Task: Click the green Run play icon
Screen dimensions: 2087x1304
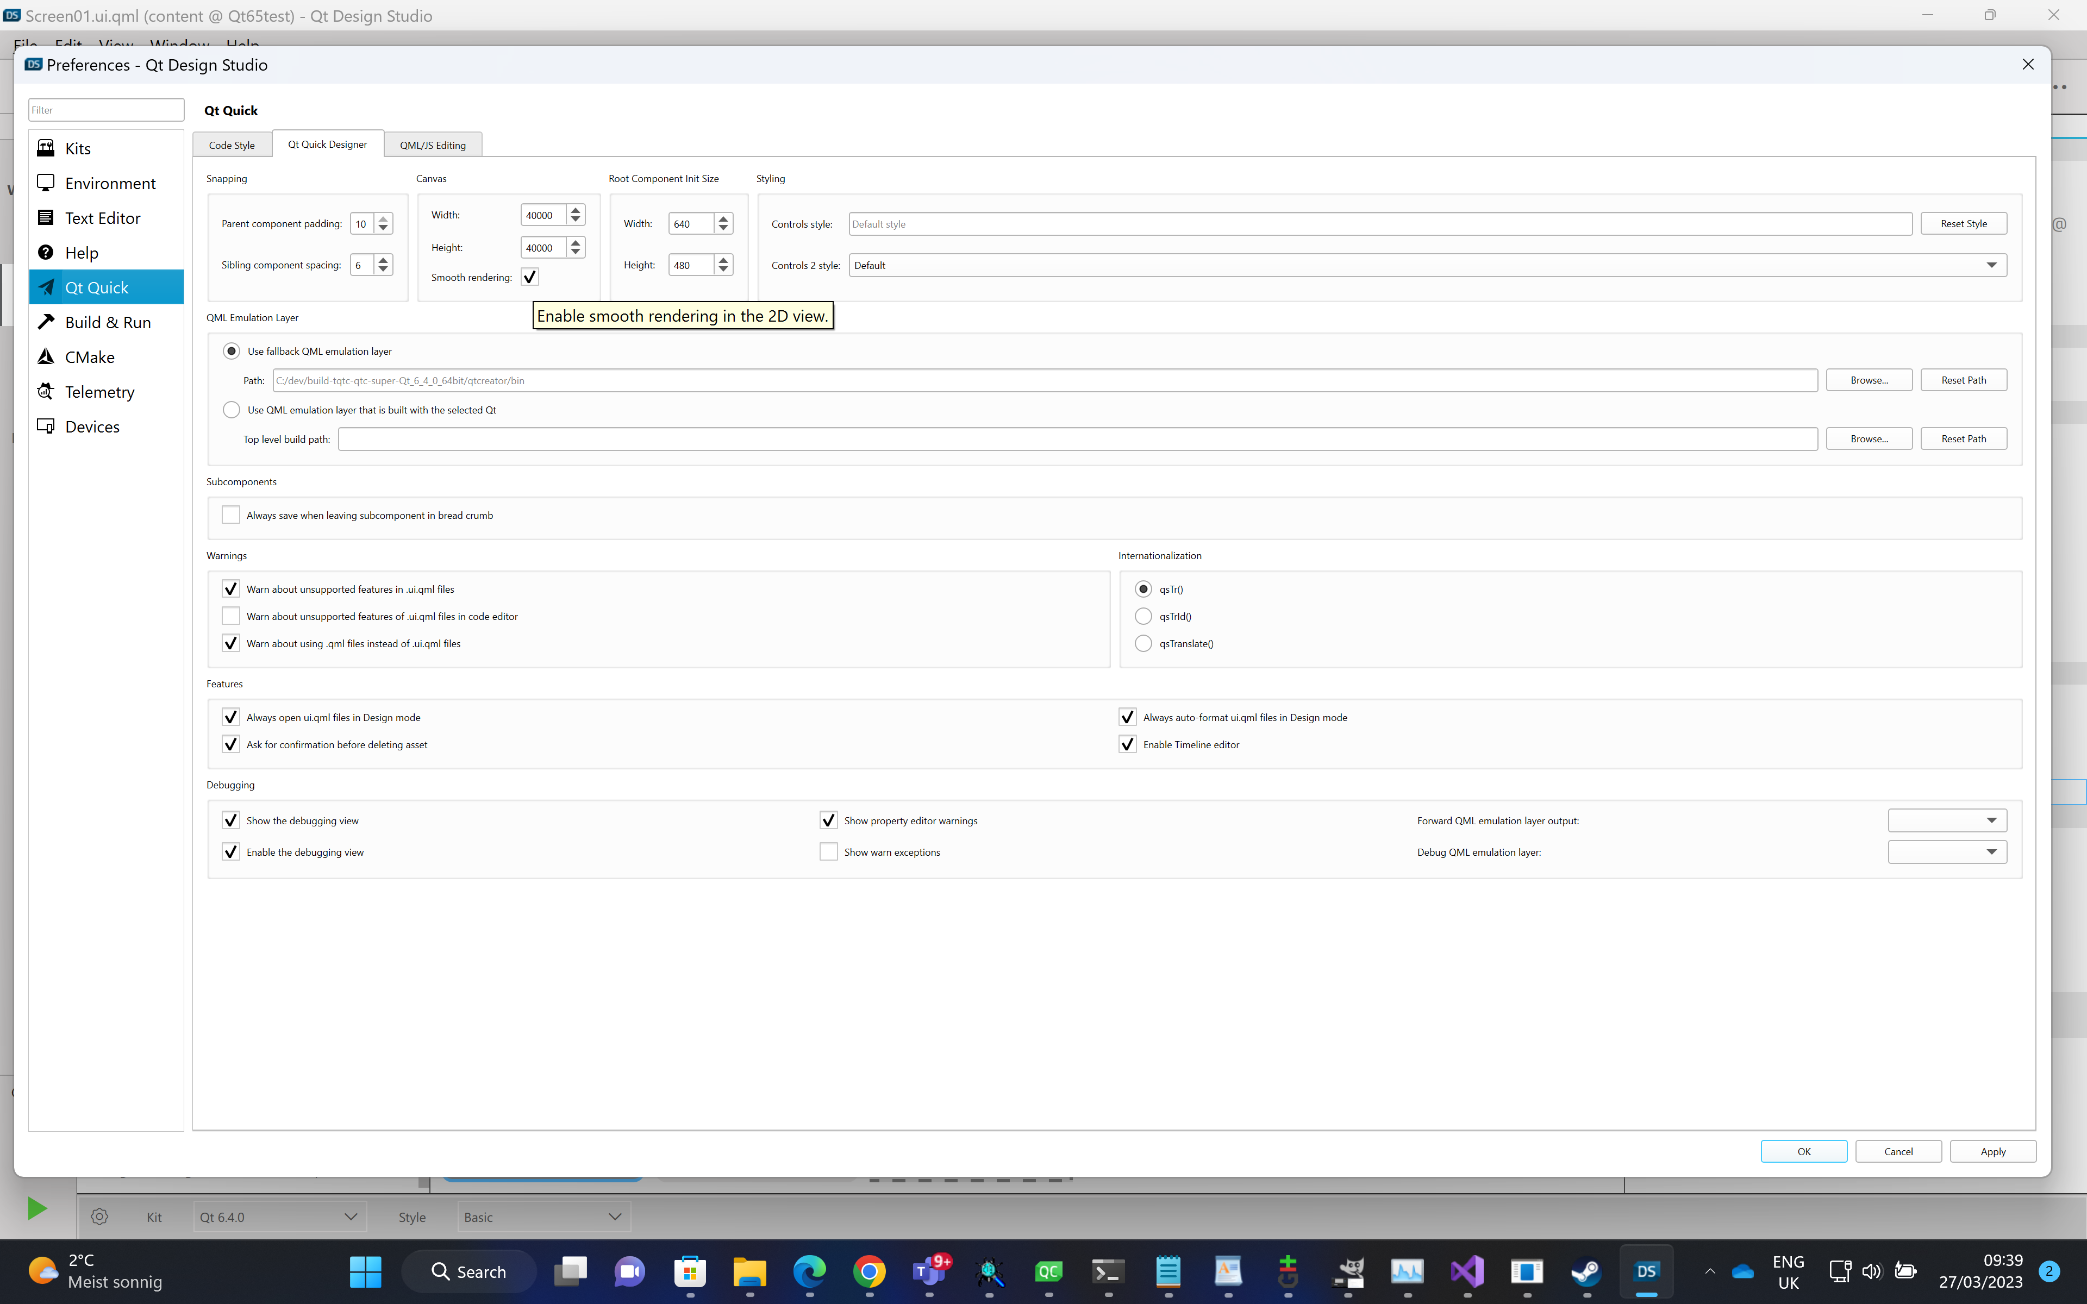Action: tap(36, 1208)
